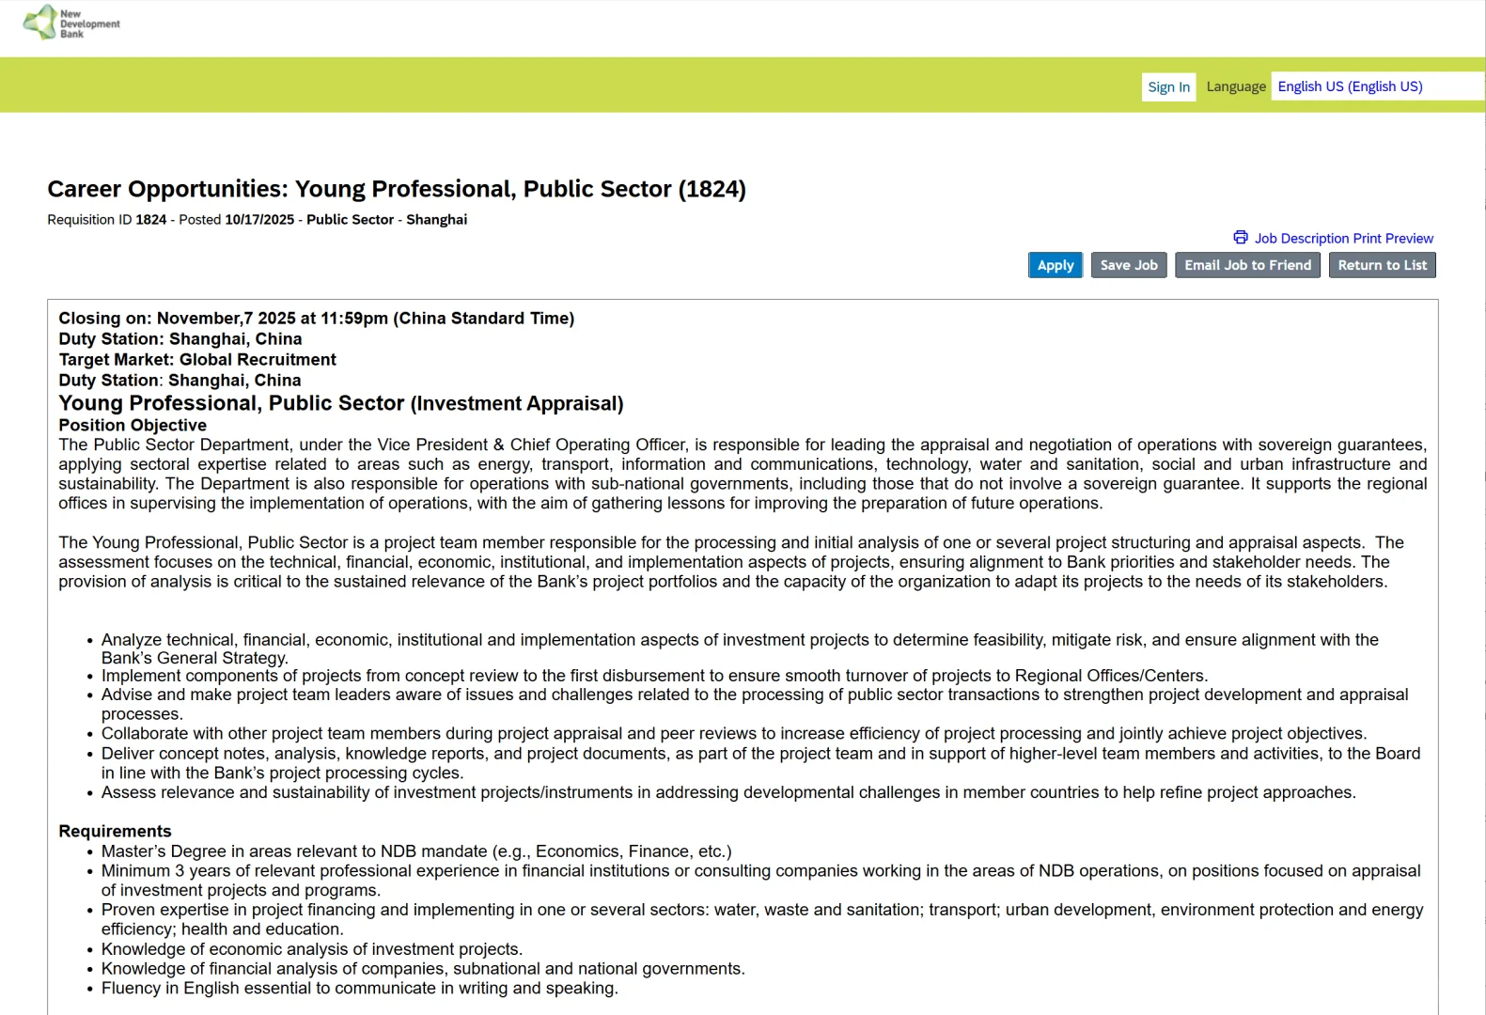Click the Requisition ID 1824 text
1486x1015 pixels.
pos(106,220)
